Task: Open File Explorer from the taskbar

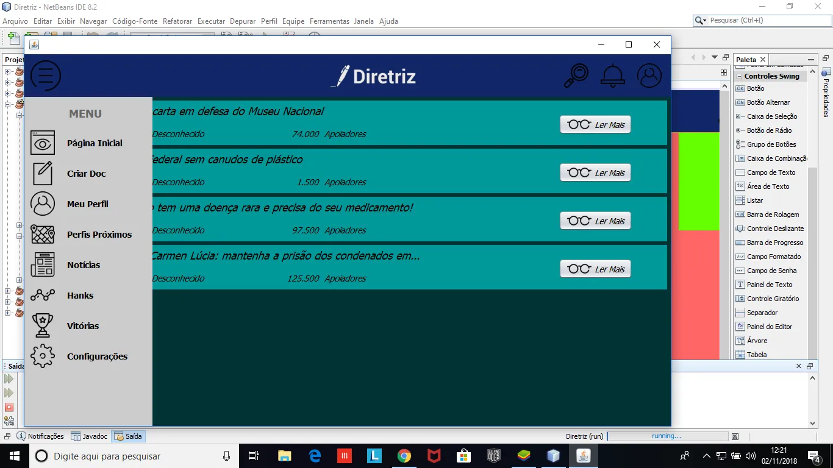Action: coord(284,456)
